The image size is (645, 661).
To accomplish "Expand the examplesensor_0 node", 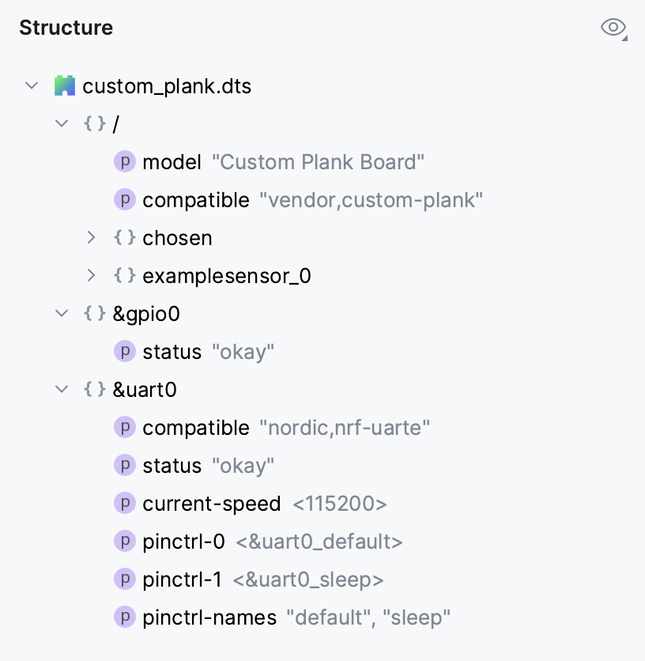I will click(91, 275).
